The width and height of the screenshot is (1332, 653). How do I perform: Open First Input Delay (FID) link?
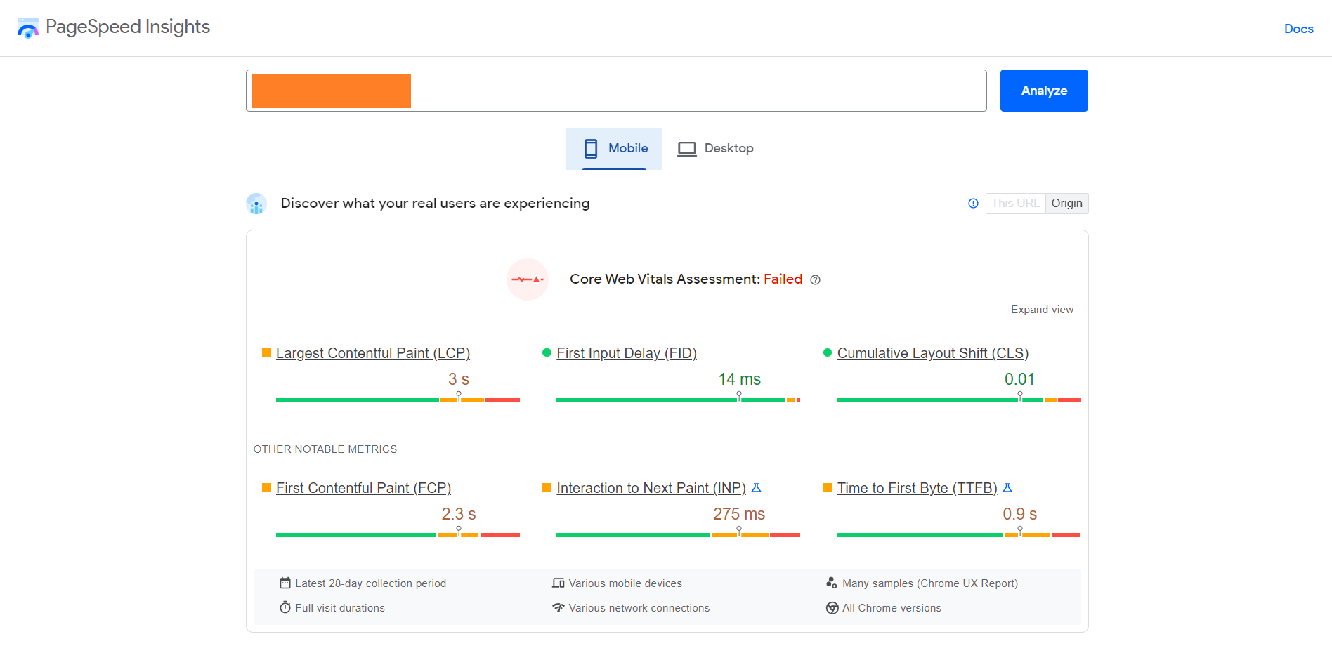[627, 353]
